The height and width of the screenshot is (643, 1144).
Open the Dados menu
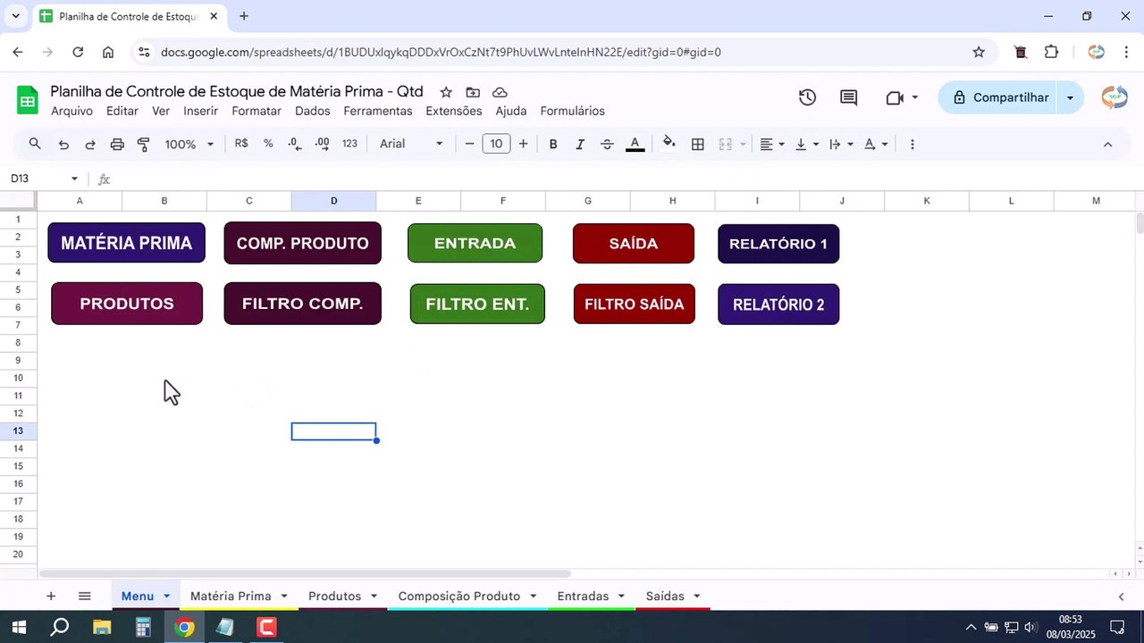[313, 111]
